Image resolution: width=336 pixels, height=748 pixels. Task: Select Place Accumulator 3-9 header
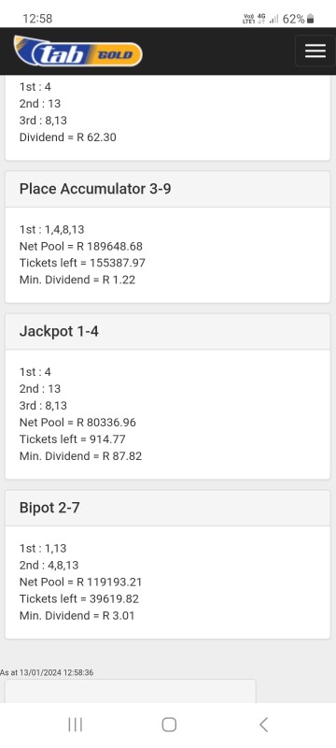click(x=167, y=189)
